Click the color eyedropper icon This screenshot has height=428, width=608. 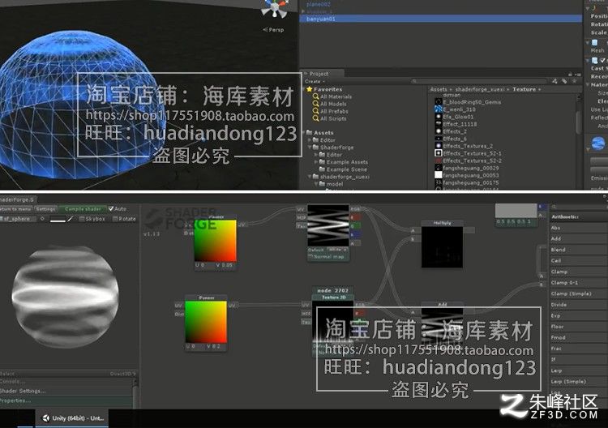tap(71, 219)
